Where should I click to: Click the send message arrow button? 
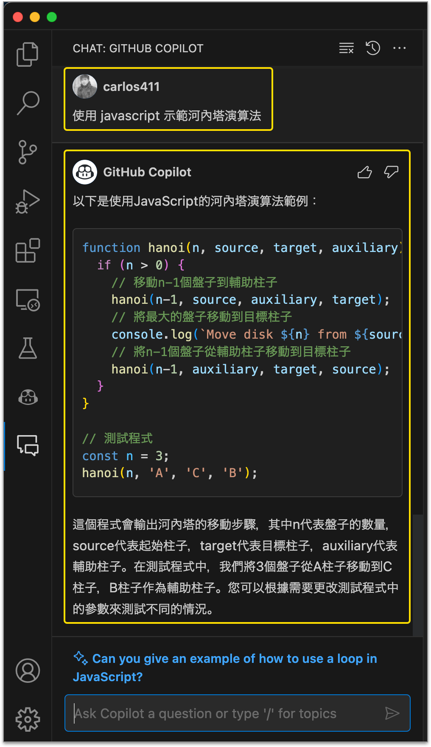[392, 713]
